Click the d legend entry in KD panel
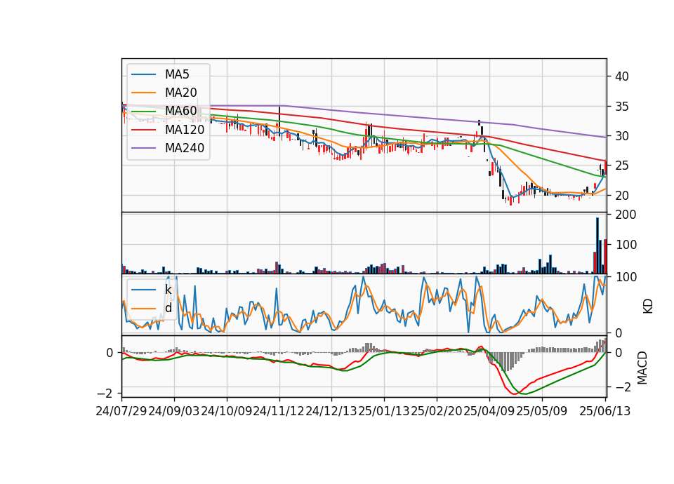Viewport: 674px width, 484px height. click(168, 308)
